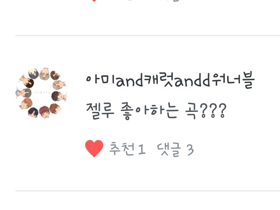Click the partially visible heart at top edge
This screenshot has height=210, width=280.
click(94, 0)
